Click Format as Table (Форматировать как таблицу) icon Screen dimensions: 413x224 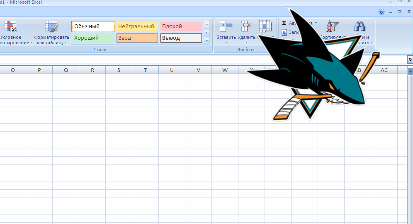tap(51, 26)
